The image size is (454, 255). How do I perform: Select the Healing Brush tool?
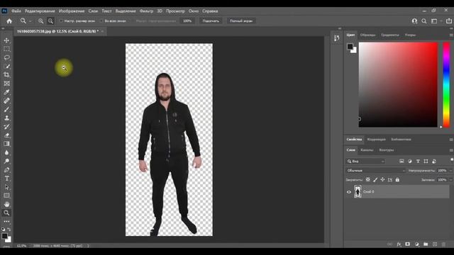click(6, 101)
